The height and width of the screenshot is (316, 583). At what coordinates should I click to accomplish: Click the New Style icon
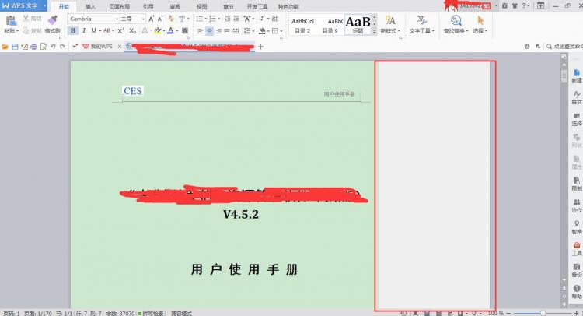(390, 20)
